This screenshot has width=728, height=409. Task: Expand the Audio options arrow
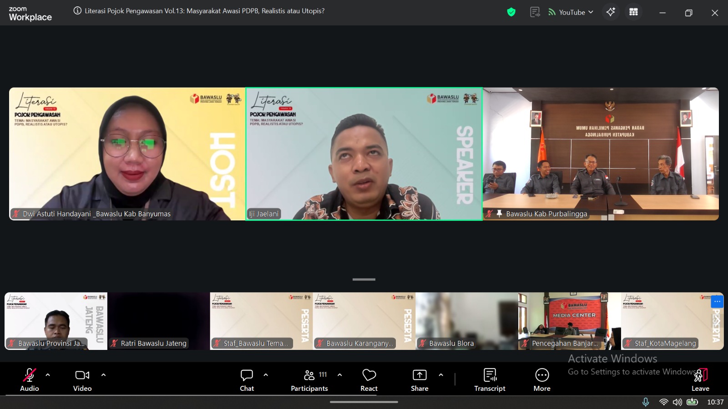point(48,375)
